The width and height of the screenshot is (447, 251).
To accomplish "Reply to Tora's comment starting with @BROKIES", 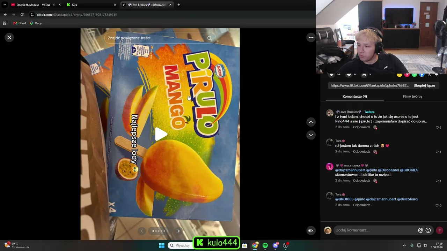I will (361, 205).
